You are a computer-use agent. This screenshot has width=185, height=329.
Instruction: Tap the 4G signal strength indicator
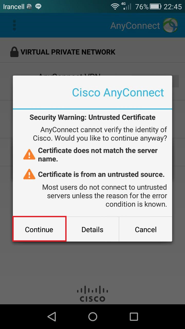127,6
